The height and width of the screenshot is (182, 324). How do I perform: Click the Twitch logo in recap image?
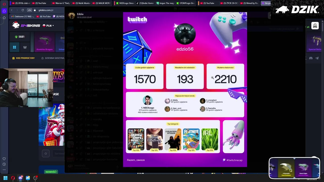click(x=137, y=19)
